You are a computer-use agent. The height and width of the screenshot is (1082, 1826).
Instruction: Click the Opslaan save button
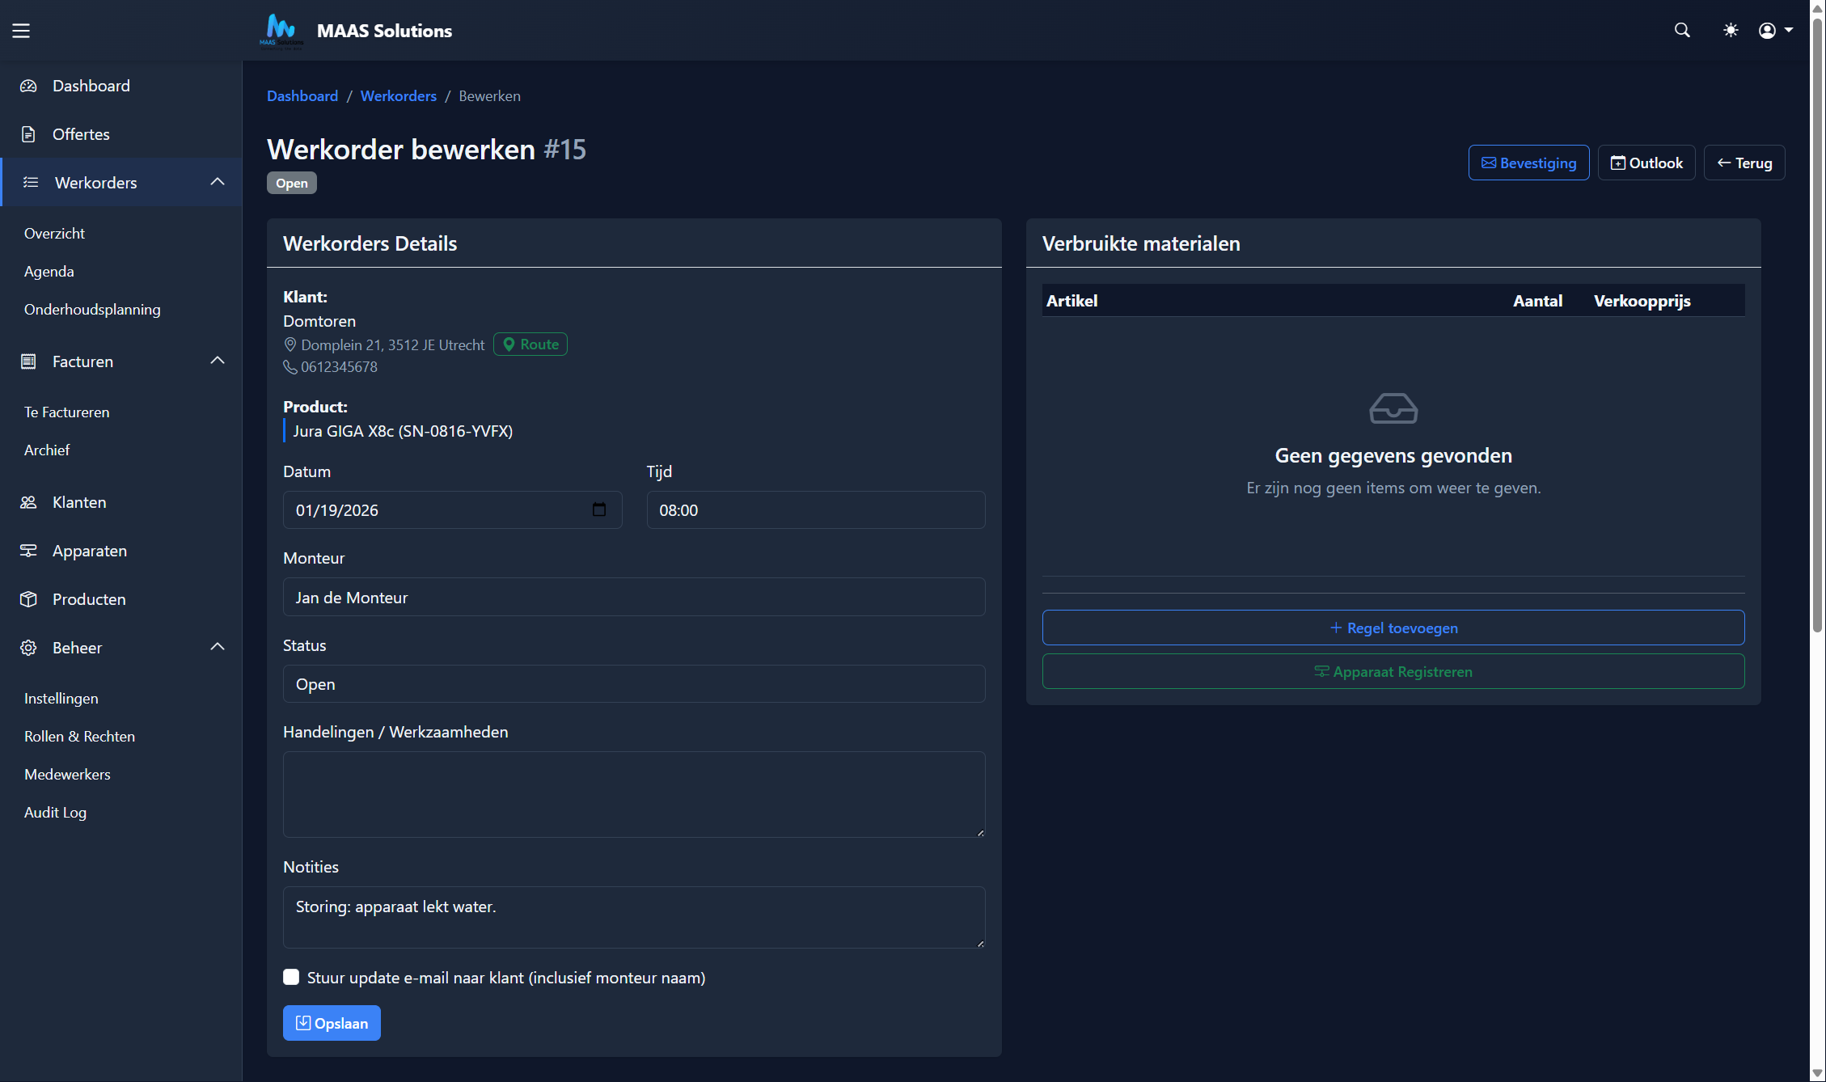(x=332, y=1023)
